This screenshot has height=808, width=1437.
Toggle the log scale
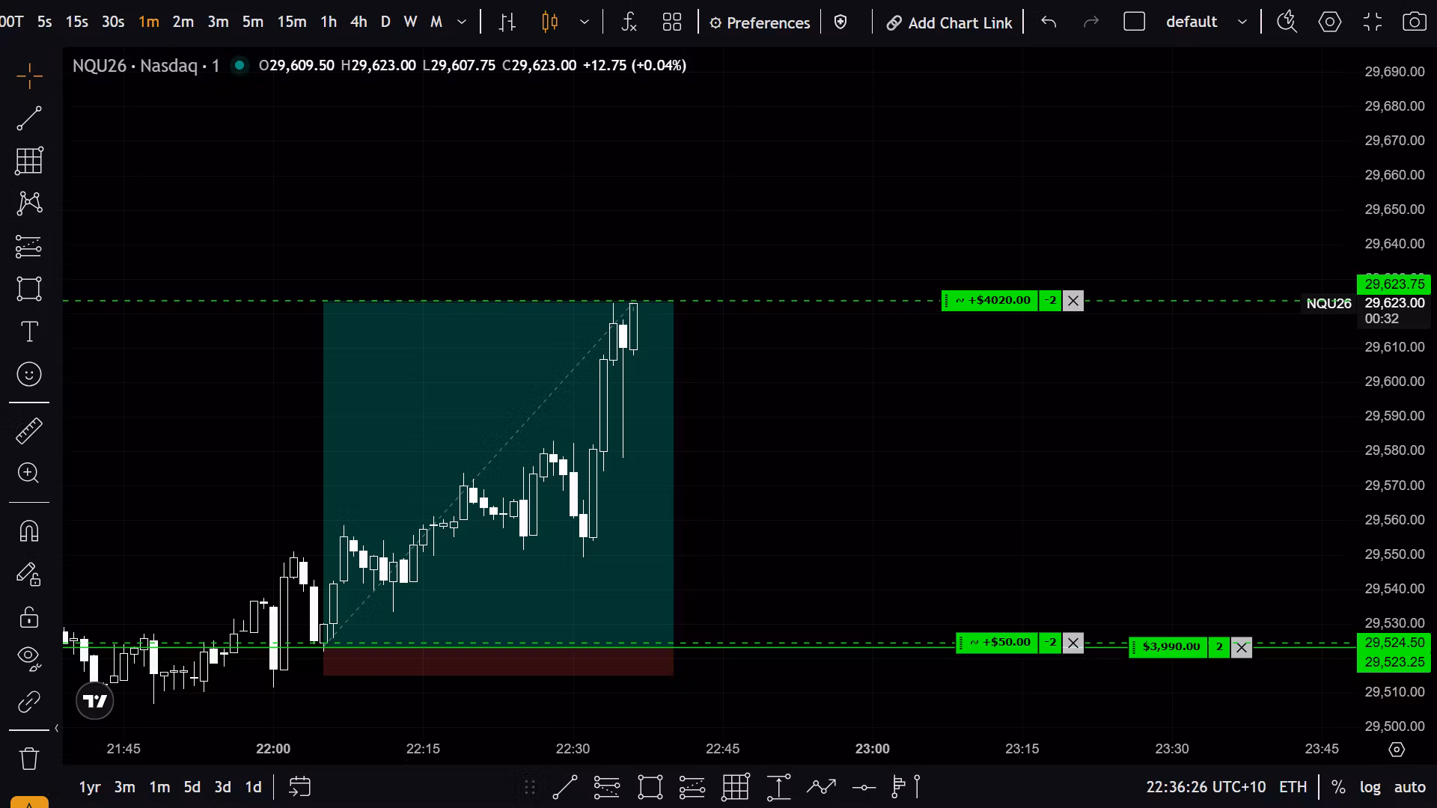tap(1370, 787)
